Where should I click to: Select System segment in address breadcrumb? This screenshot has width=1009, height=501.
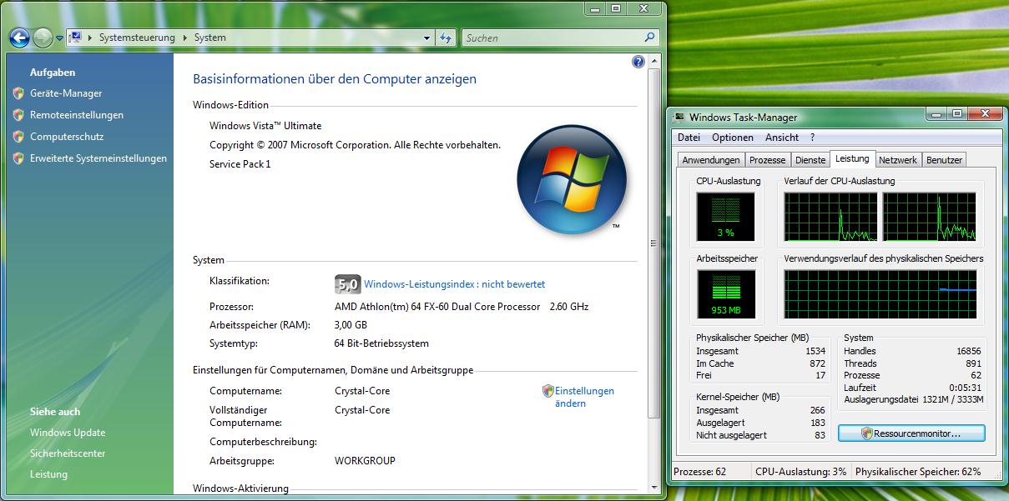pos(210,38)
